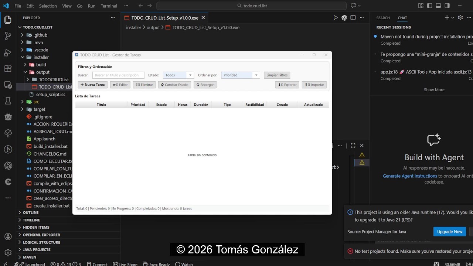This screenshot has height=266, width=473.
Task: Click the Cambiar Estado button
Action: (x=174, y=85)
